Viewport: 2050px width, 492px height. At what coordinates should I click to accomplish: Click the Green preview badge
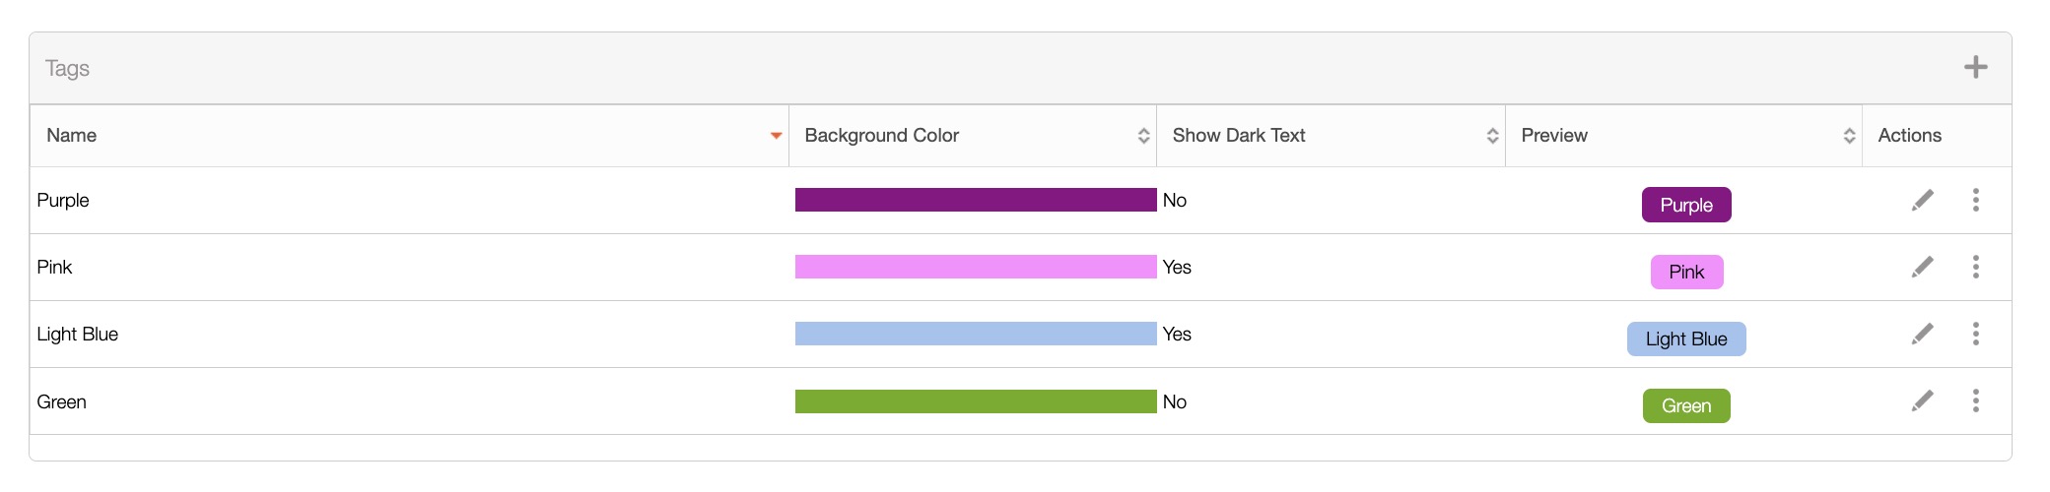pyautogui.click(x=1686, y=405)
